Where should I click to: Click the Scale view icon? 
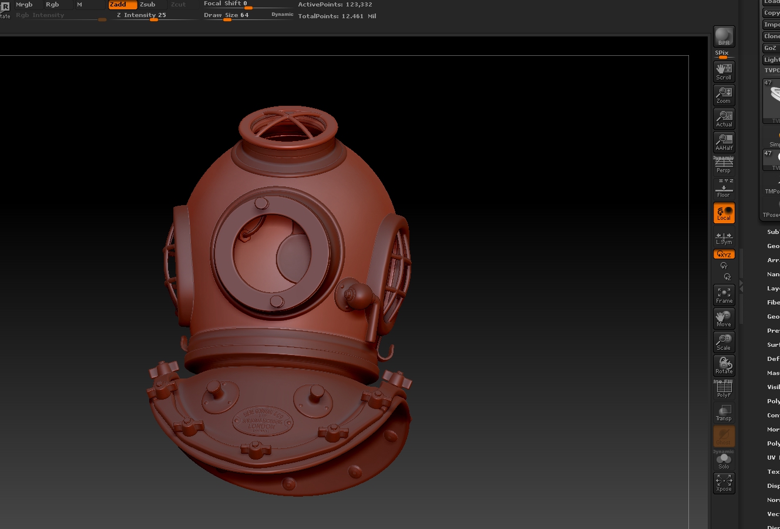point(724,342)
